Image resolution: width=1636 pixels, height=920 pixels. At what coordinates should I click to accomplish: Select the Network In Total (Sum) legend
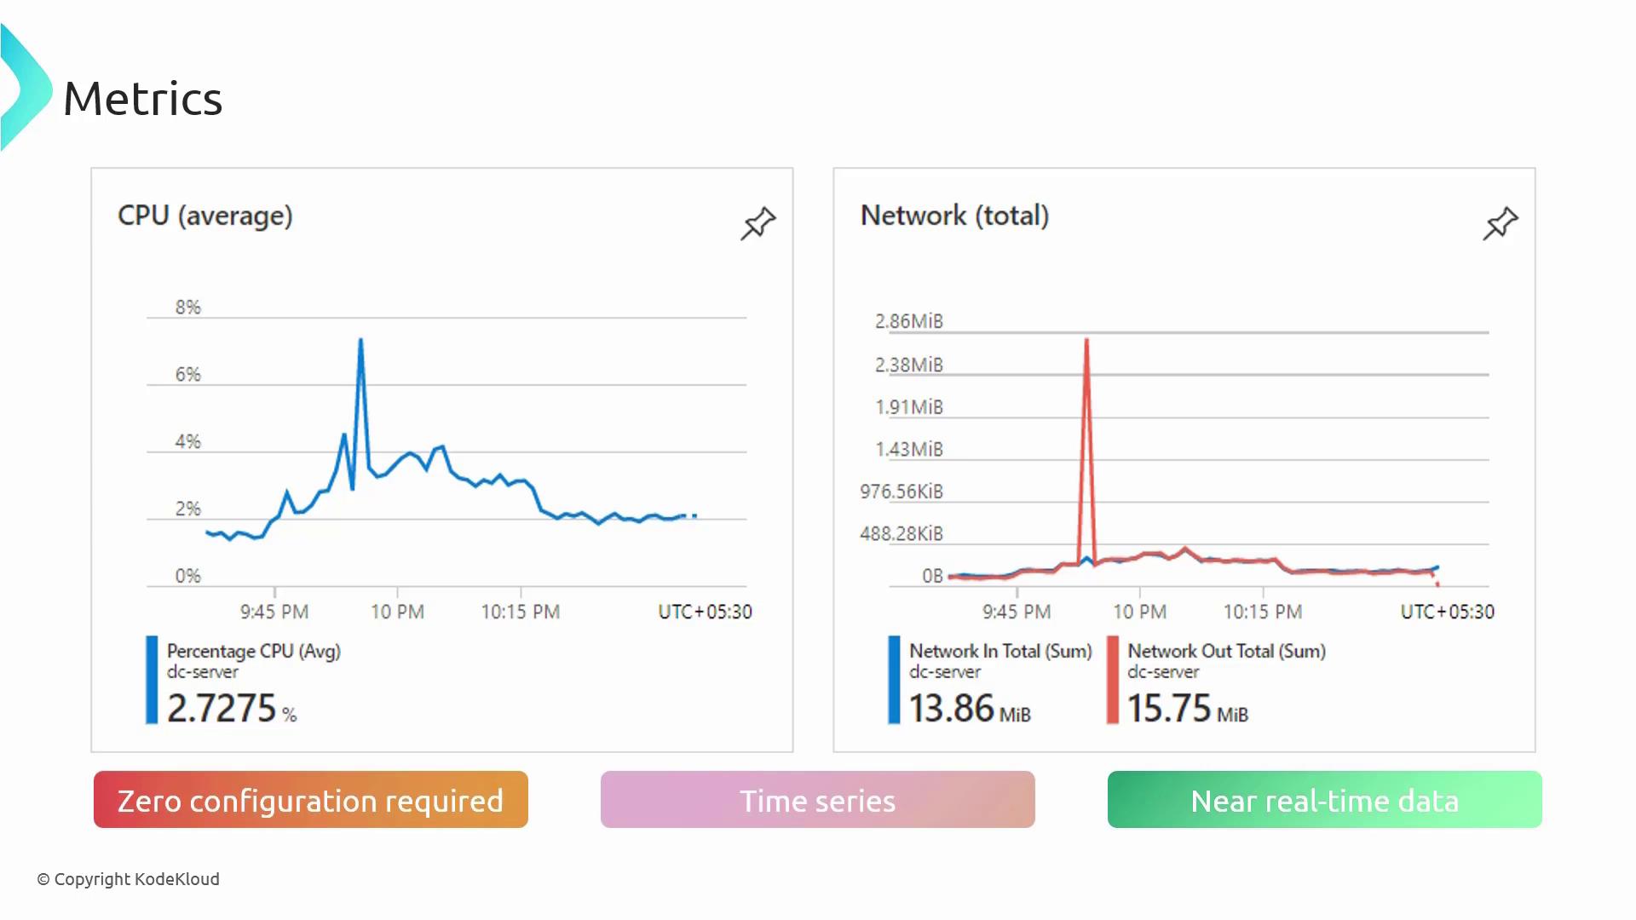coord(1000,651)
